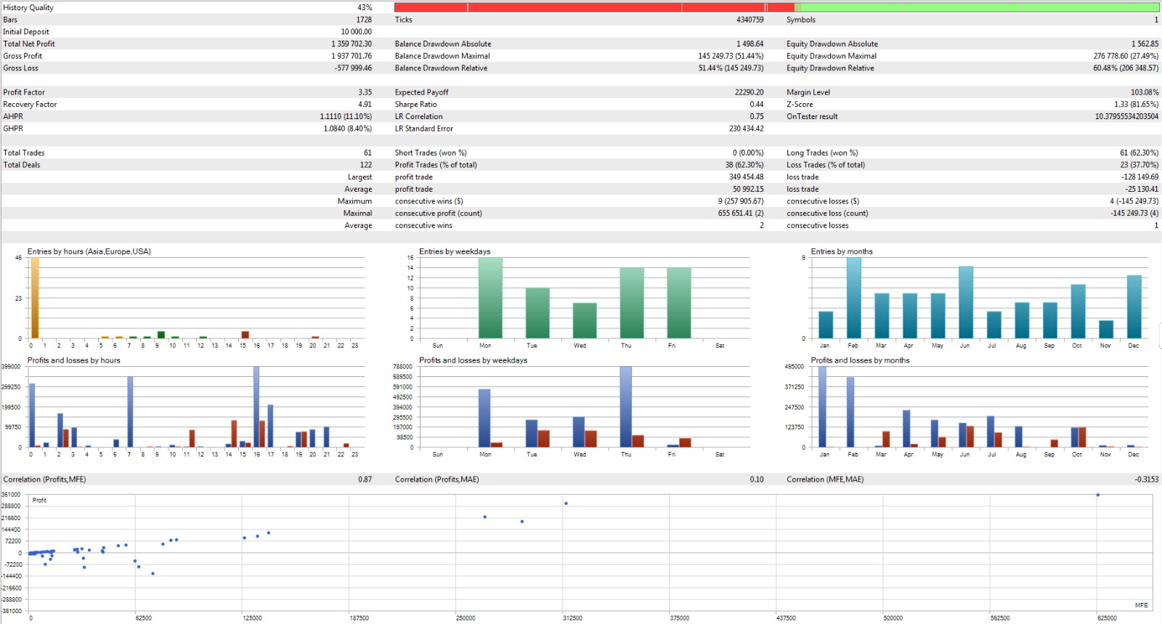
Task: Click the green section of history quality bar
Action: pos(977,7)
